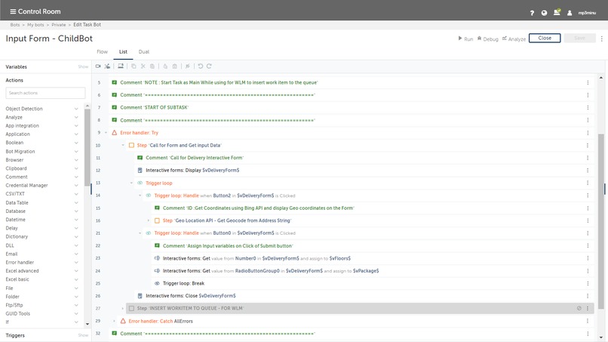Click the Undo arrow in toolbar
The width and height of the screenshot is (608, 342).
point(200,66)
